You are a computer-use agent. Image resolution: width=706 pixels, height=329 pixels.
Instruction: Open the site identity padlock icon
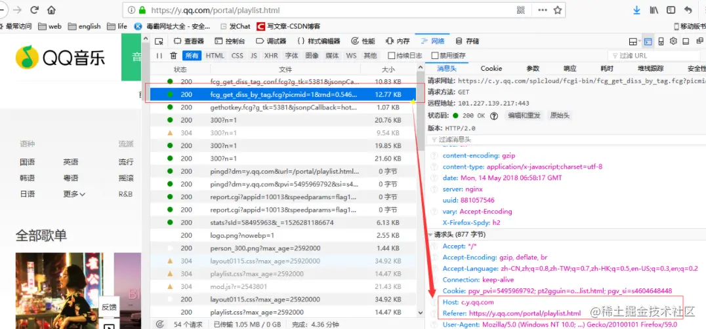pyautogui.click(x=142, y=10)
